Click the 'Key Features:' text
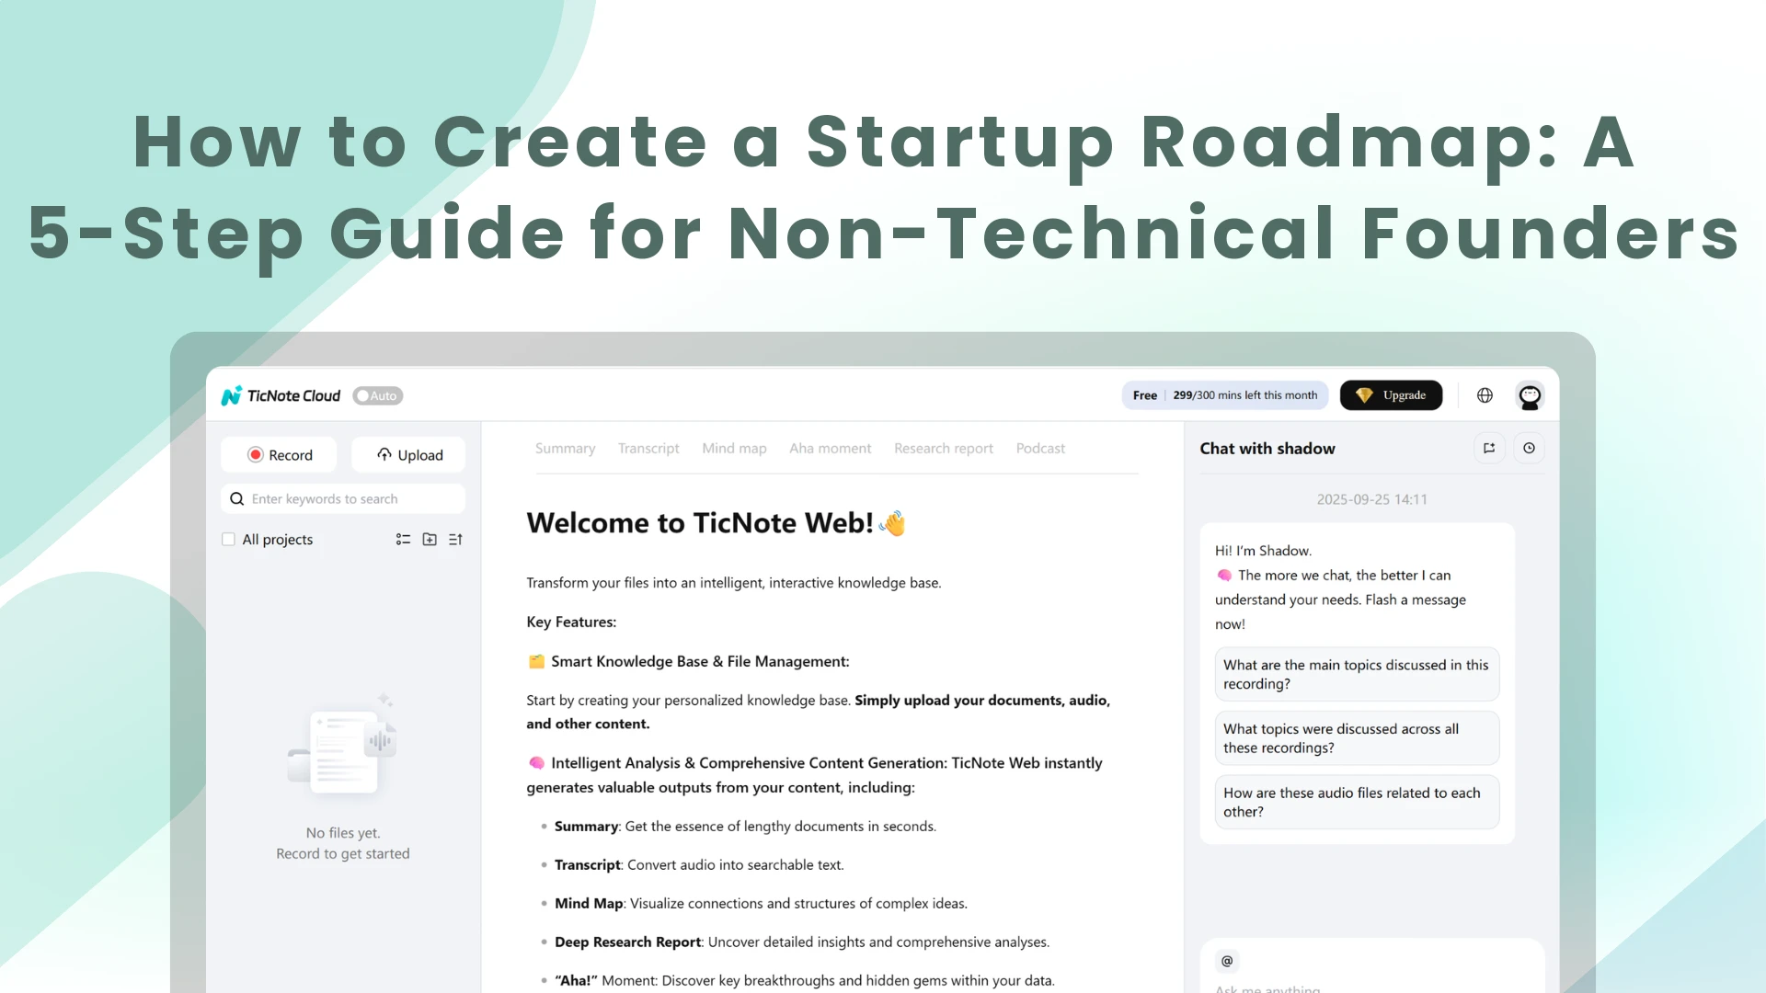Viewport: 1766px width, 993px height. (x=571, y=622)
